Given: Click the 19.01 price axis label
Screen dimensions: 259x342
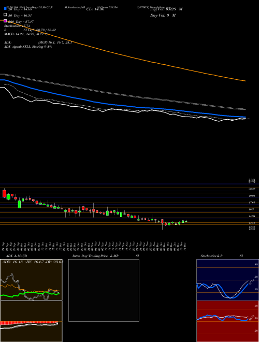Looking at the screenshot, I should point(252,196).
